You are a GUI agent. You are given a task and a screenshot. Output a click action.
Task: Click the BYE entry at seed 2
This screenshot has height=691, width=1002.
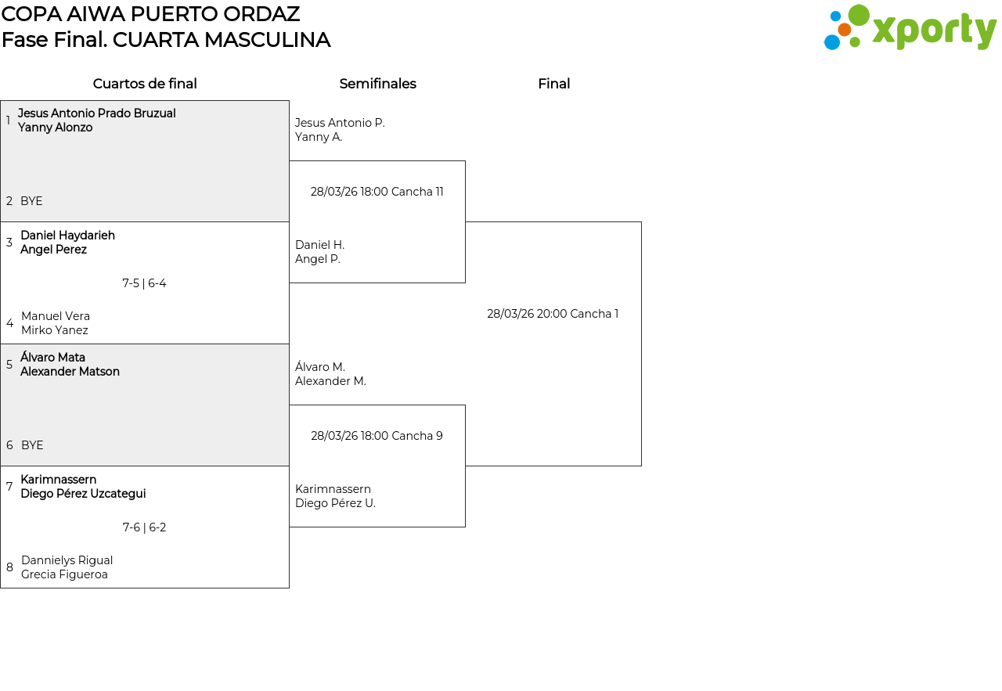[x=31, y=201]
